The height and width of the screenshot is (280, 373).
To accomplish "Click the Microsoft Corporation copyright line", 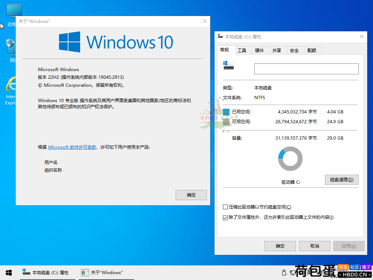I will point(81,85).
